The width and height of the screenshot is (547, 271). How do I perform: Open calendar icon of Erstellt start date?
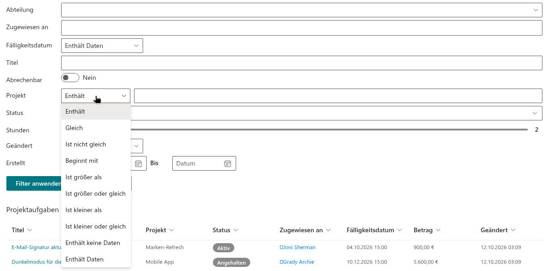pos(139,163)
